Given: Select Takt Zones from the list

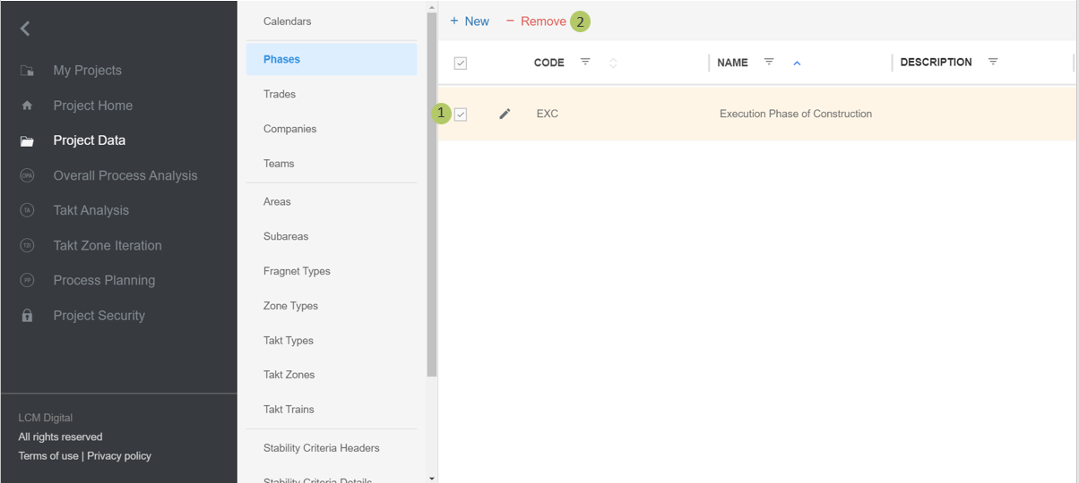Looking at the screenshot, I should [x=289, y=375].
